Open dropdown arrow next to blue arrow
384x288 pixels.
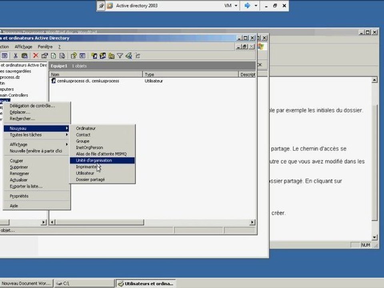256,5
